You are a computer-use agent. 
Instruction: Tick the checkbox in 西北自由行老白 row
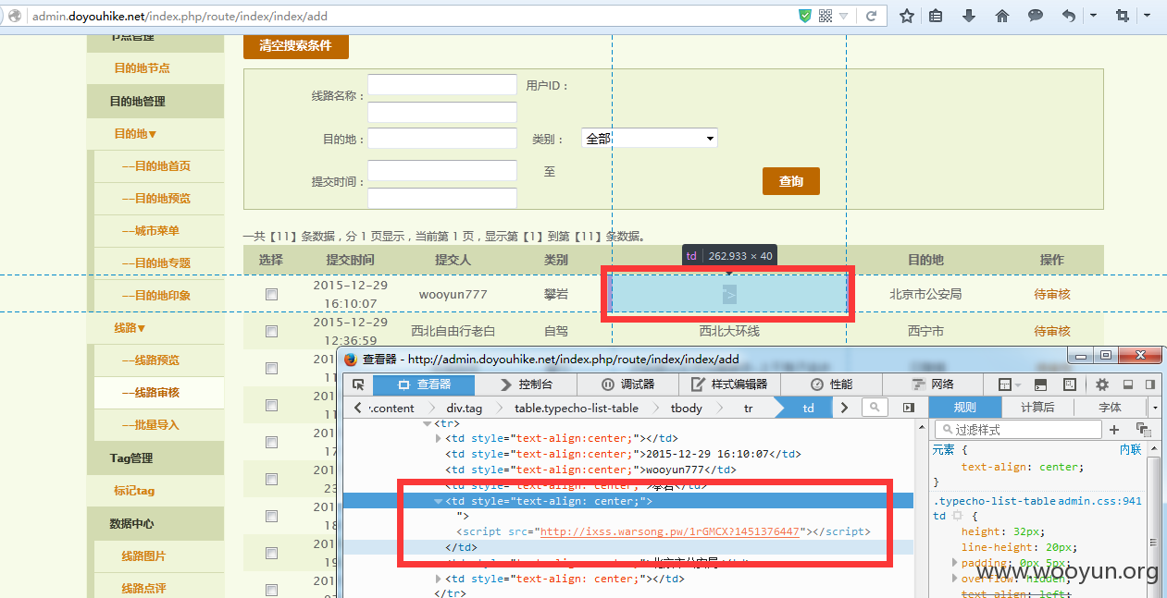point(271,331)
